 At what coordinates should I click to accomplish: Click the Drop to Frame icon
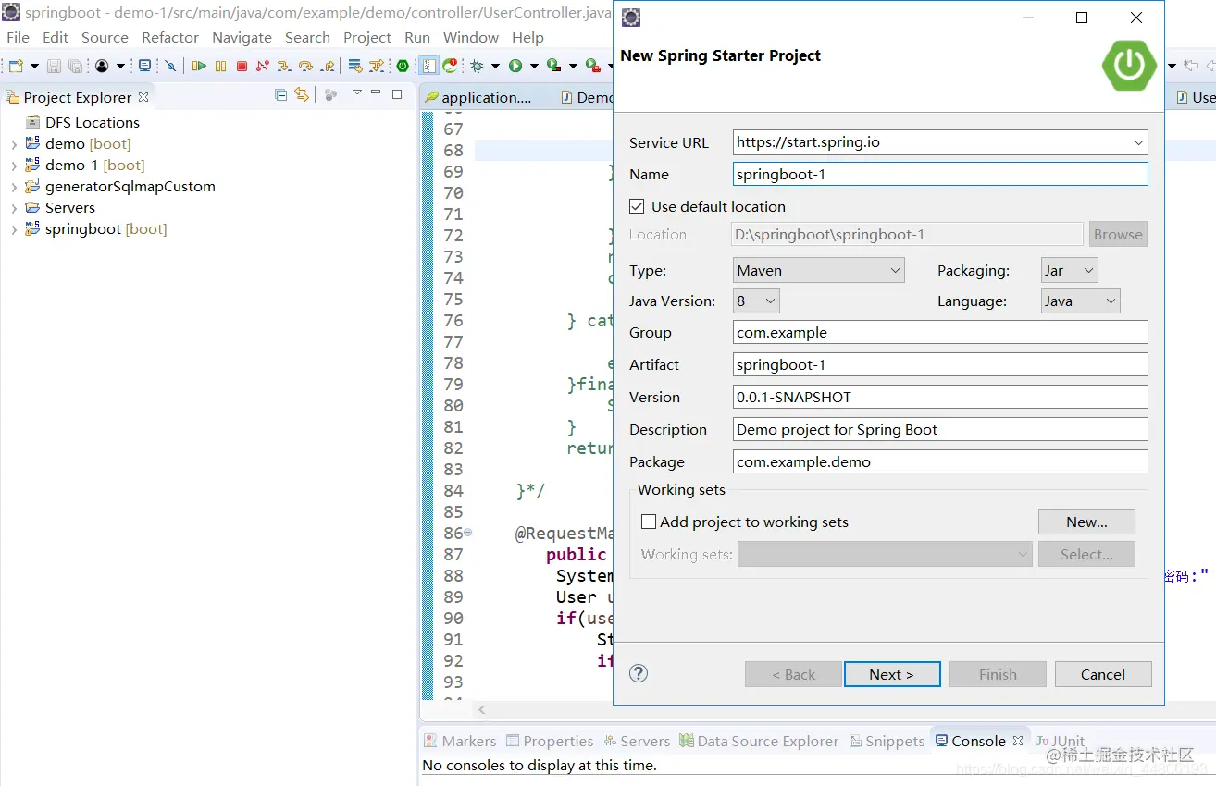click(x=355, y=66)
